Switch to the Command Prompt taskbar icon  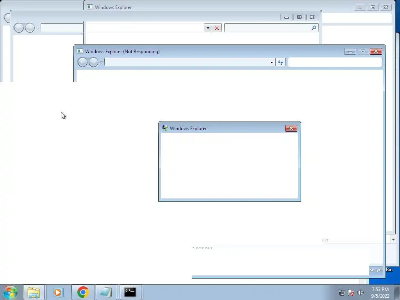coord(130,292)
